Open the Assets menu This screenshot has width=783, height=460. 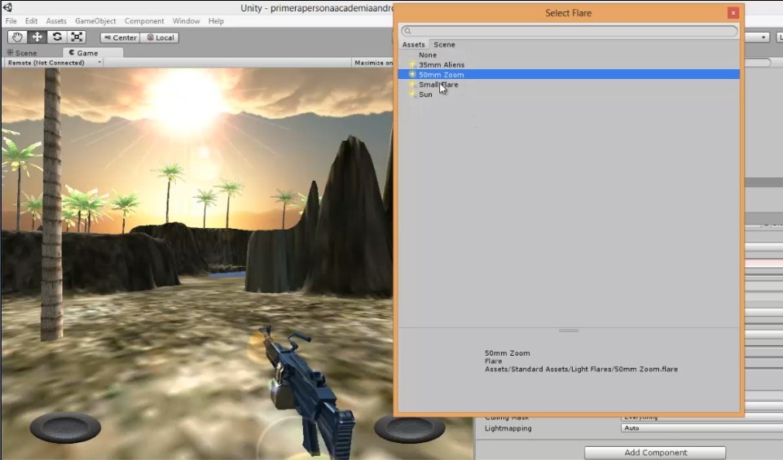click(56, 21)
